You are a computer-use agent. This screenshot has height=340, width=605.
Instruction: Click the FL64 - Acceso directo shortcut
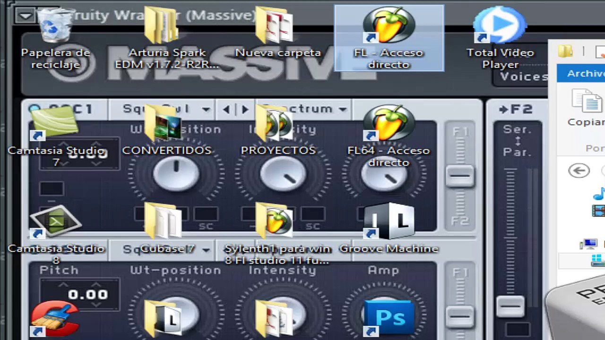[389, 136]
